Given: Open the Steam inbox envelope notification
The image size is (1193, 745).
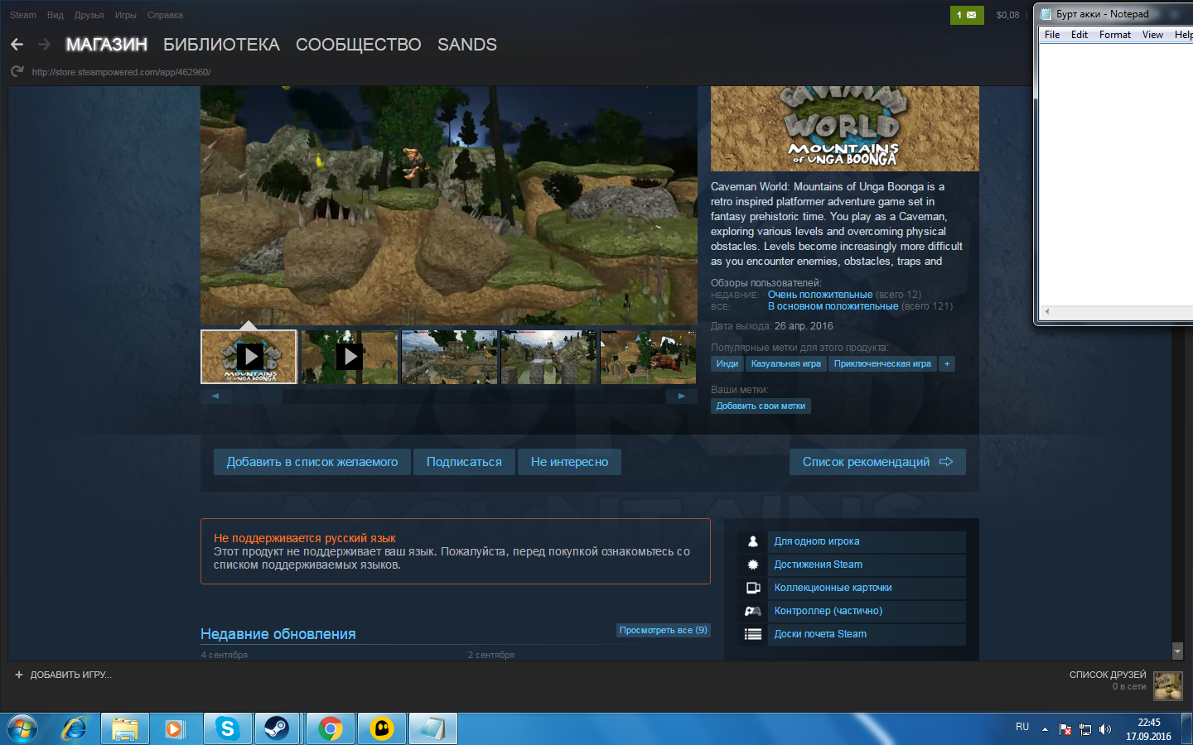Looking at the screenshot, I should tap(967, 15).
